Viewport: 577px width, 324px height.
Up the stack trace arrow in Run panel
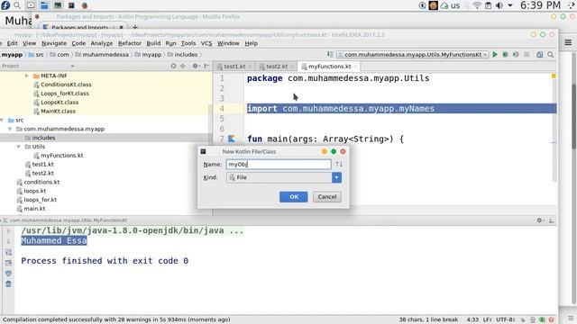tap(8, 231)
